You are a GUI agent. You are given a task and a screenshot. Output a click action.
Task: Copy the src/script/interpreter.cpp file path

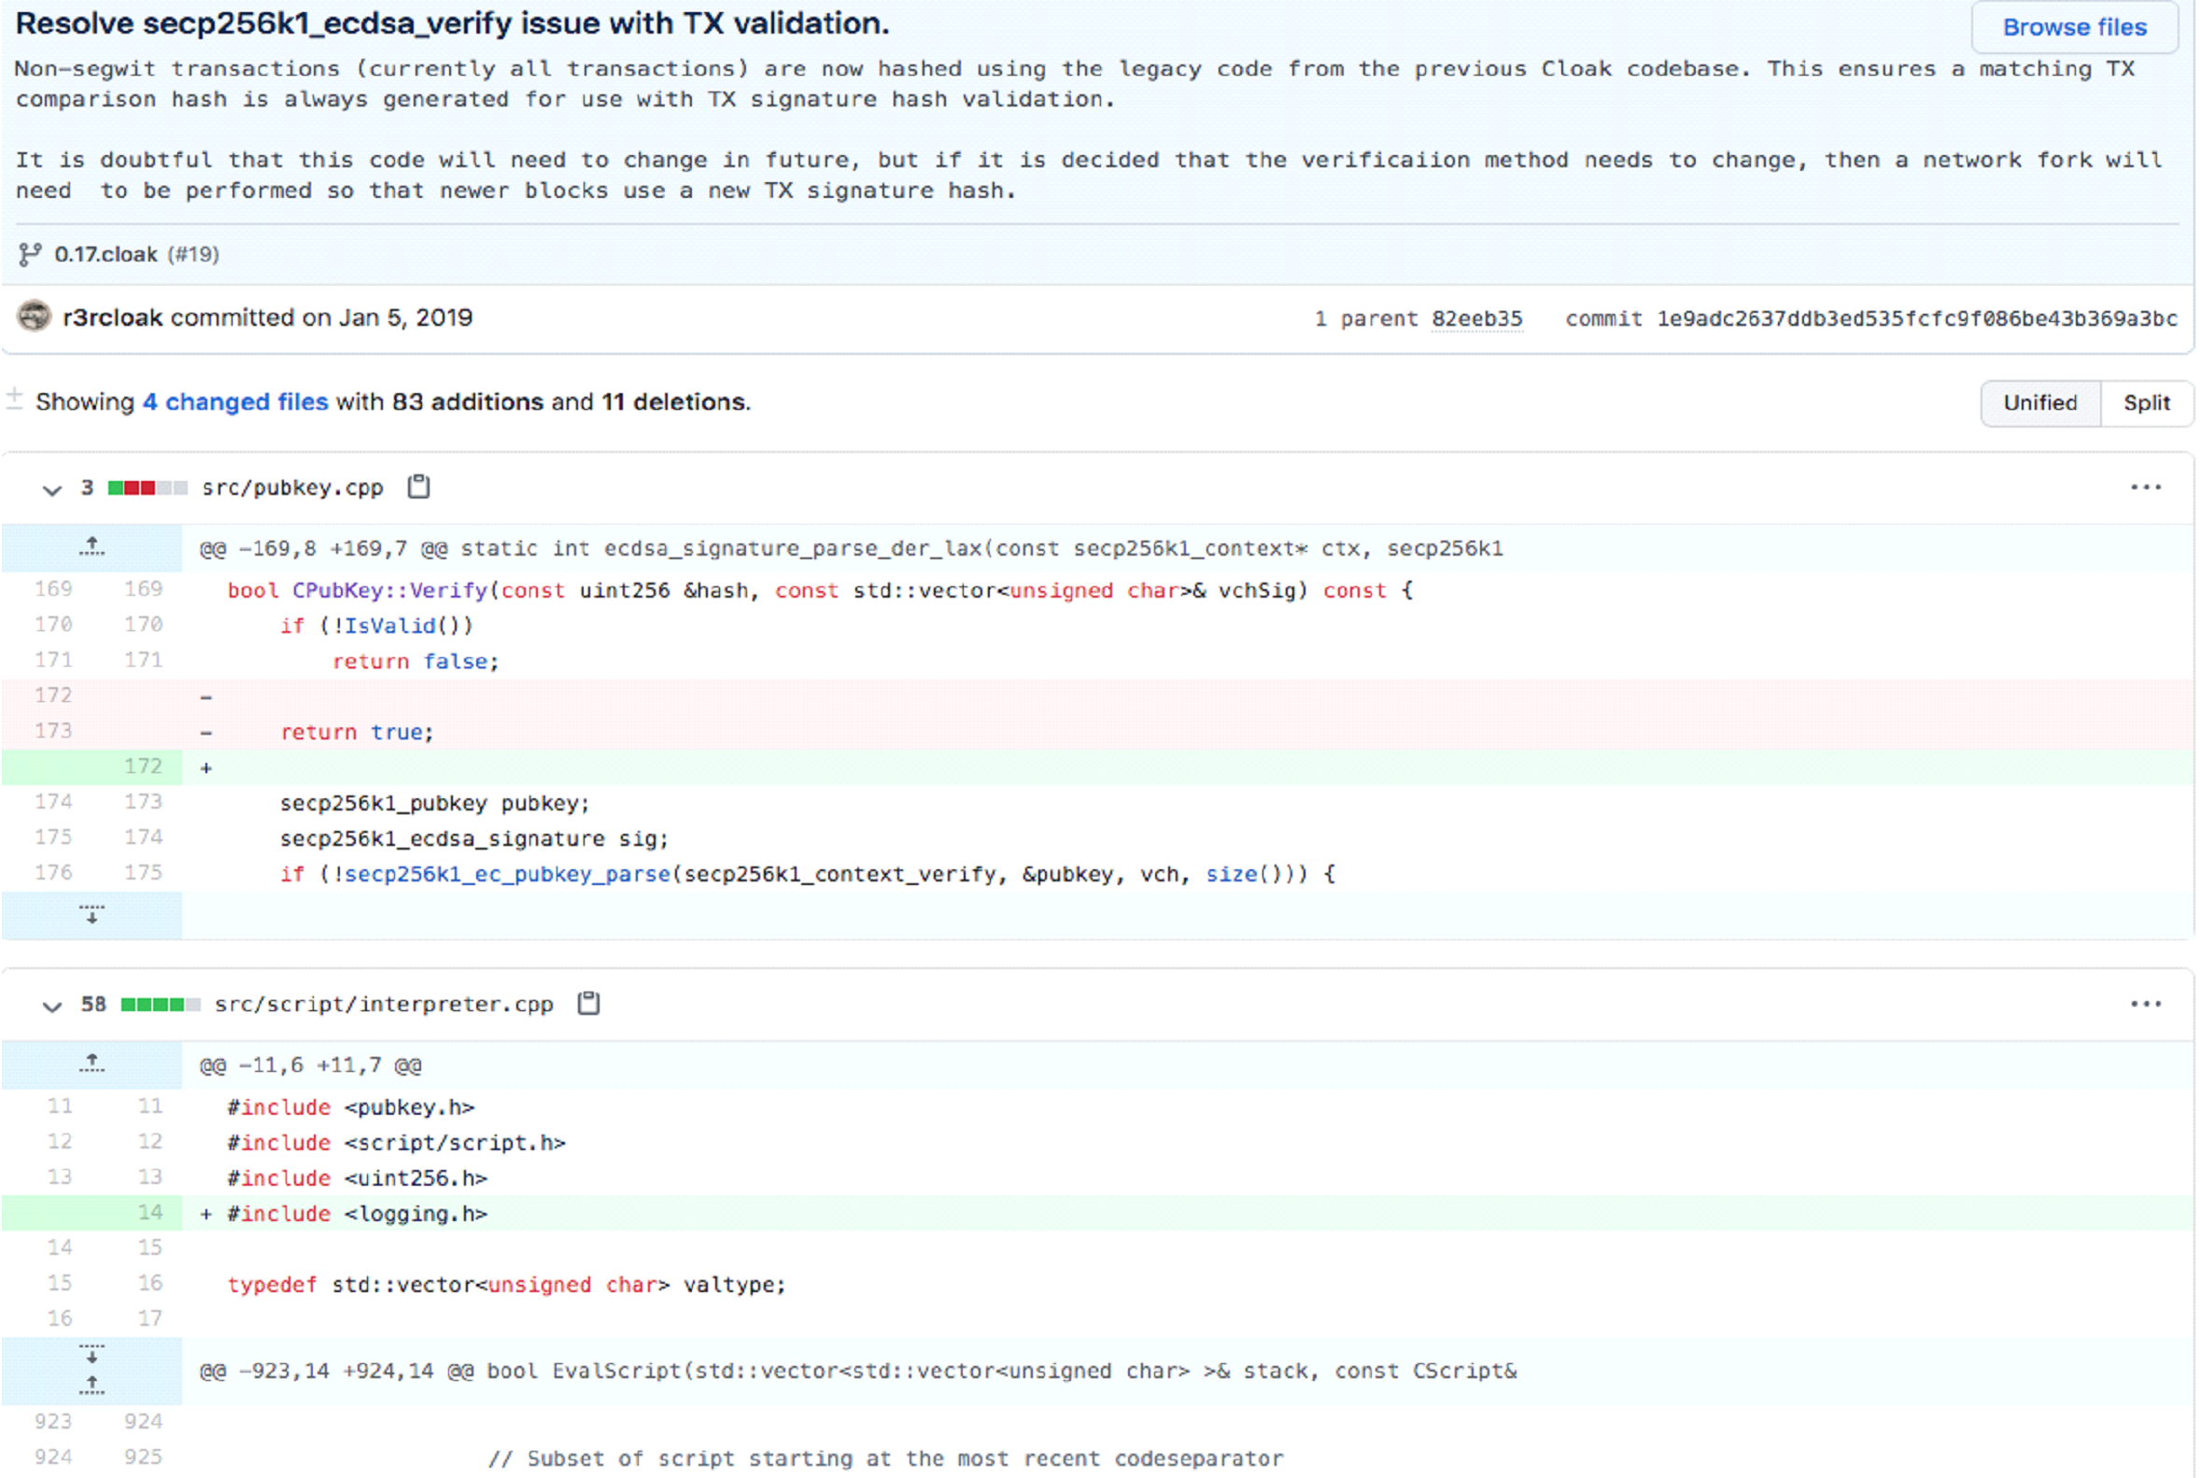point(588,1004)
